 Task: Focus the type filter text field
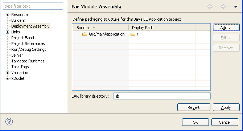tap(33, 6)
